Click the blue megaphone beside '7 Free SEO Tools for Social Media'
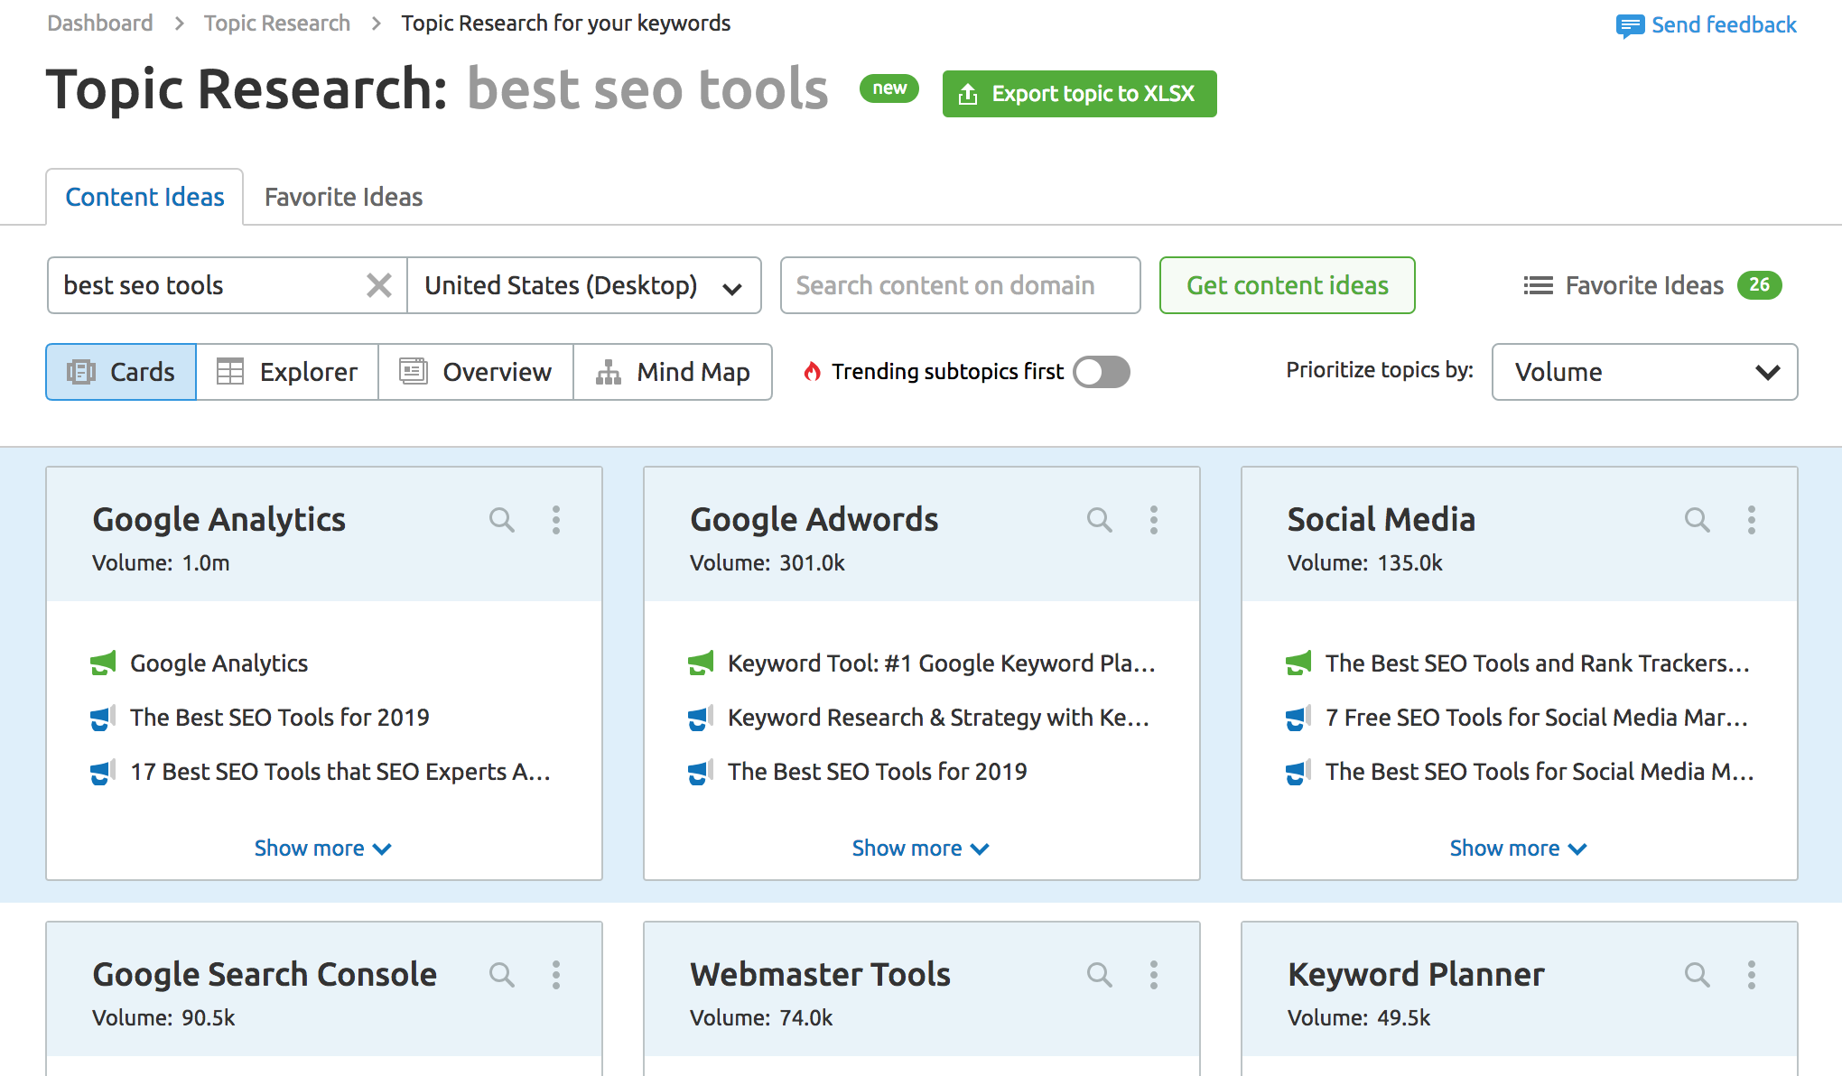 click(1298, 718)
